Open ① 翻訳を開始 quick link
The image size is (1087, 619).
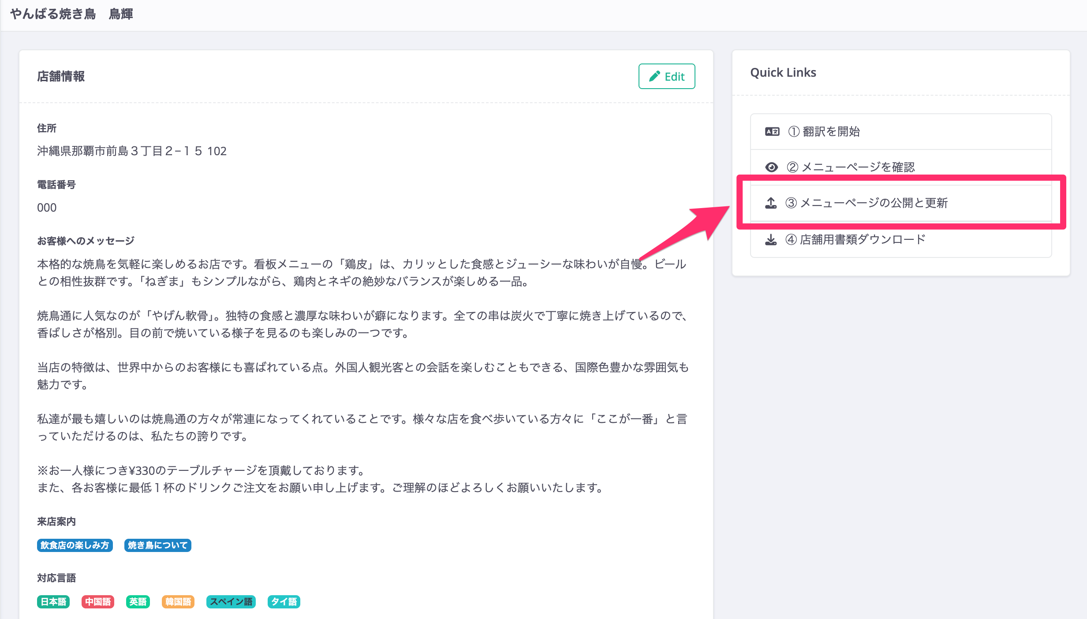pos(900,131)
